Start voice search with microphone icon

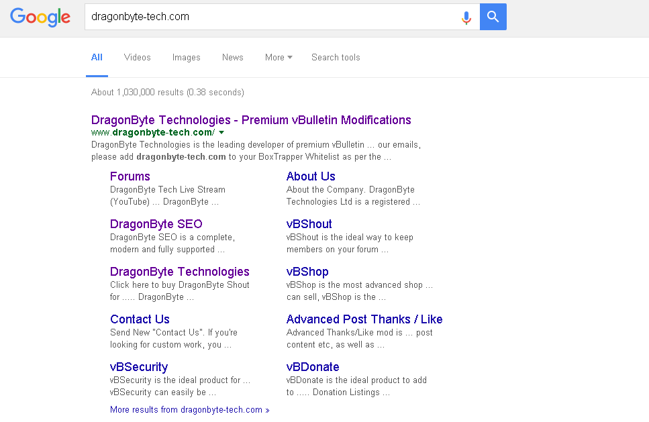coord(466,18)
